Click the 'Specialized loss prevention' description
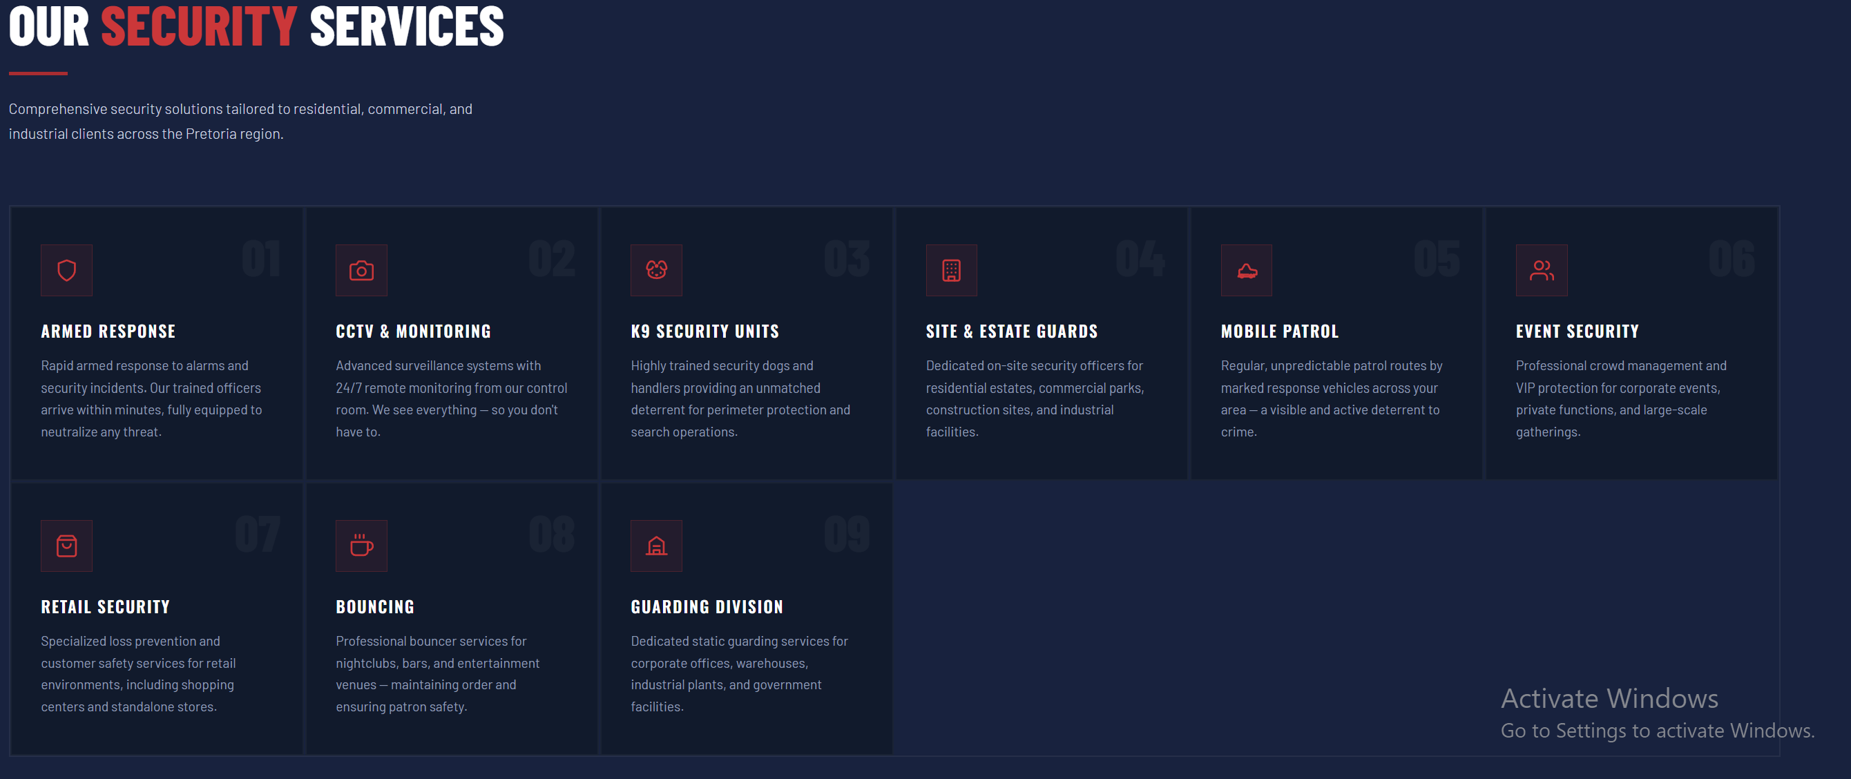Screen dimensions: 1851x779 pyautogui.click(x=138, y=673)
